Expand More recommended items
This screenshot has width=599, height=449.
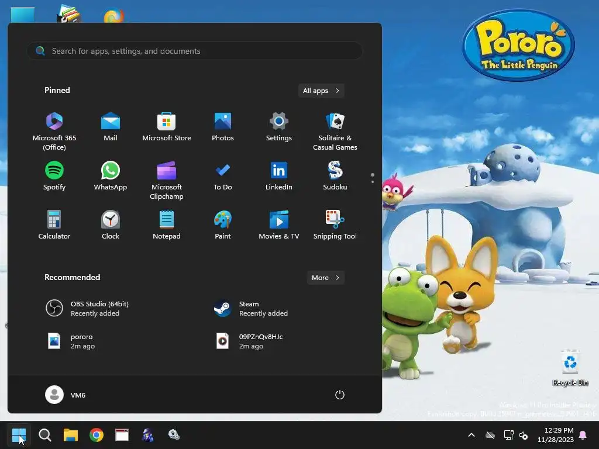click(x=325, y=278)
